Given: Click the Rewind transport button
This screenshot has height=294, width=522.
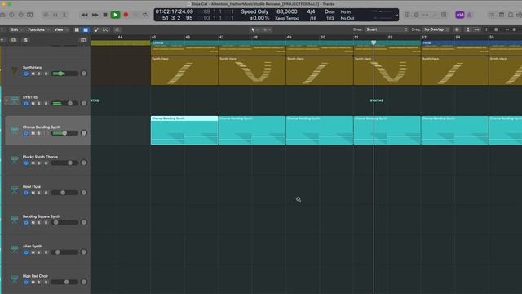Looking at the screenshot, I should click(x=85, y=15).
